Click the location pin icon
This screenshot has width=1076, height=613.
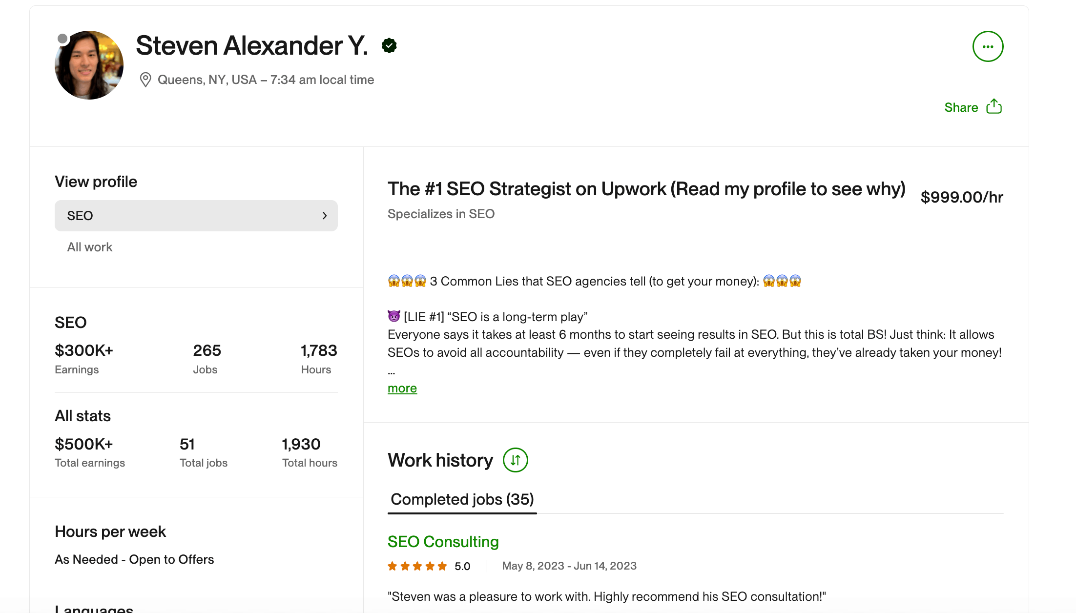click(x=145, y=80)
